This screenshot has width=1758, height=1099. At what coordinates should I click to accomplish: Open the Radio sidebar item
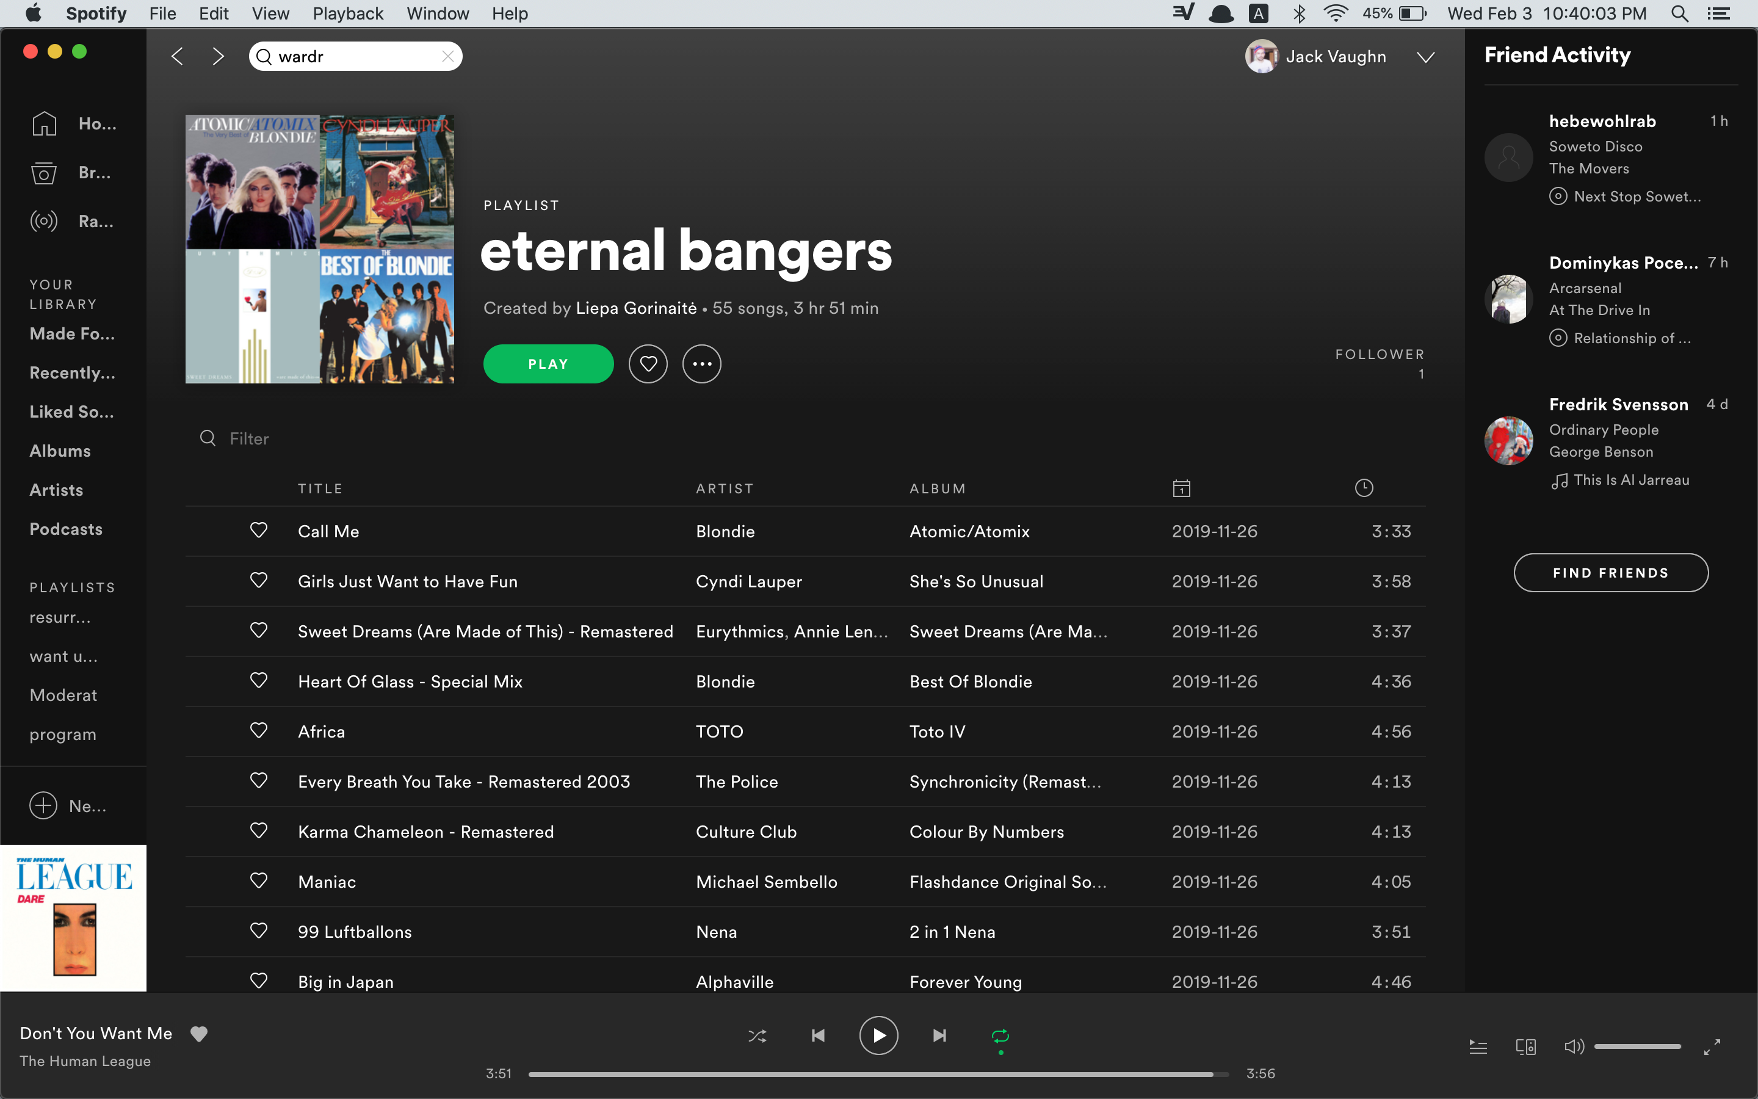click(x=71, y=221)
